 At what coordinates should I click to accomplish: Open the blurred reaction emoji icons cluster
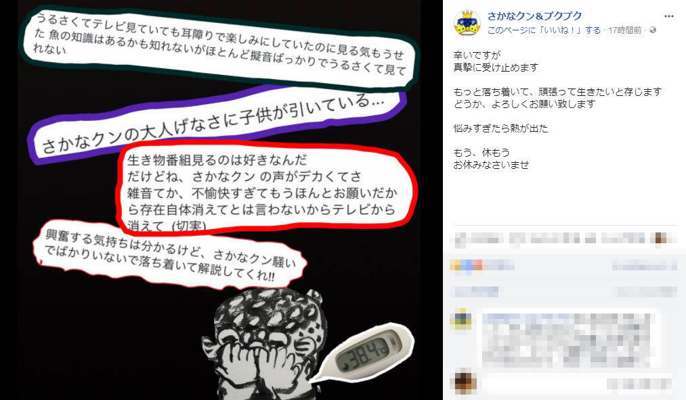click(x=465, y=265)
